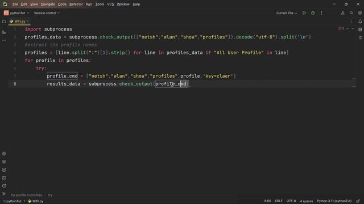This screenshot has width=364, height=204.
Task: Open the View menu
Action: coord(34,4)
